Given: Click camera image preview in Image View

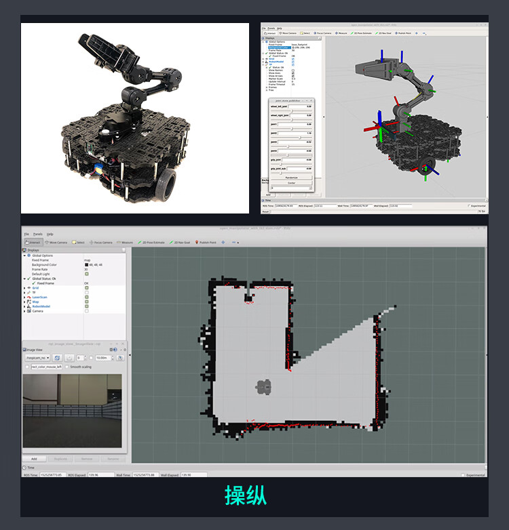Looking at the screenshot, I should (x=72, y=411).
